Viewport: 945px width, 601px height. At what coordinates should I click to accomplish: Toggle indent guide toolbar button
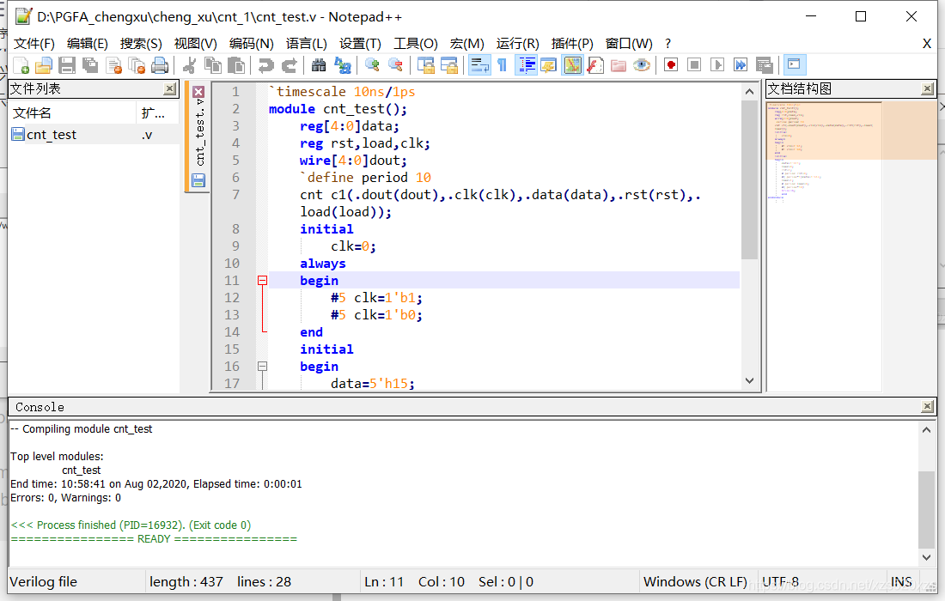[526, 65]
